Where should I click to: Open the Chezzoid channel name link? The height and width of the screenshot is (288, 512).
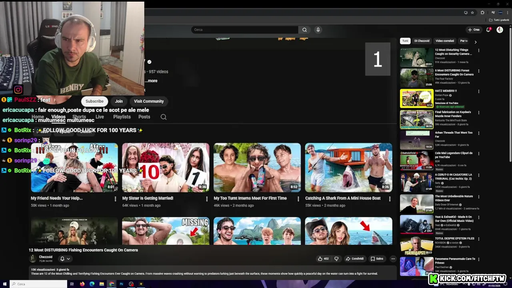[46, 257]
